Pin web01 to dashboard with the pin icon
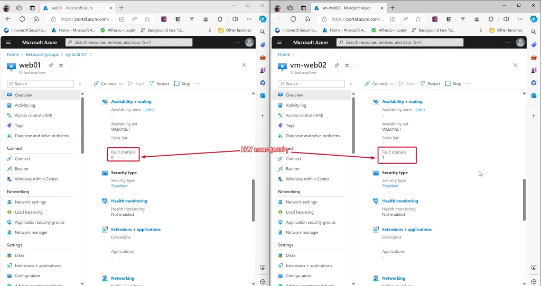541x286 pixels. pyautogui.click(x=51, y=65)
